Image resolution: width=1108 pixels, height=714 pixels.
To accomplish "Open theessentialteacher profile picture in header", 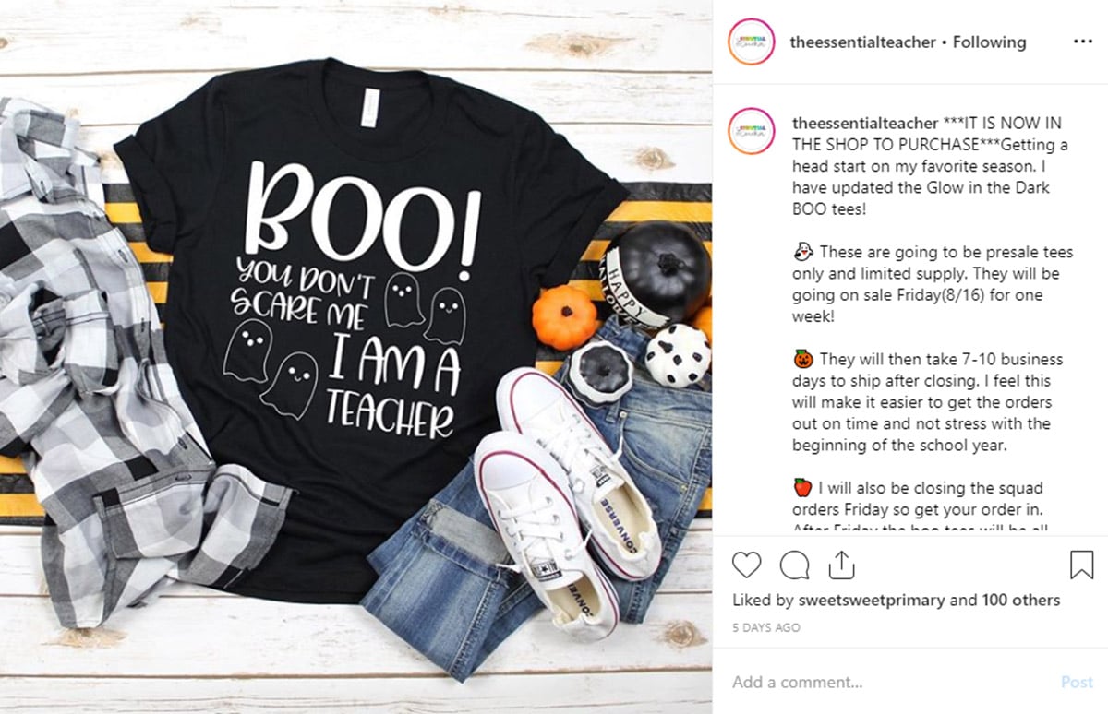I will [751, 42].
